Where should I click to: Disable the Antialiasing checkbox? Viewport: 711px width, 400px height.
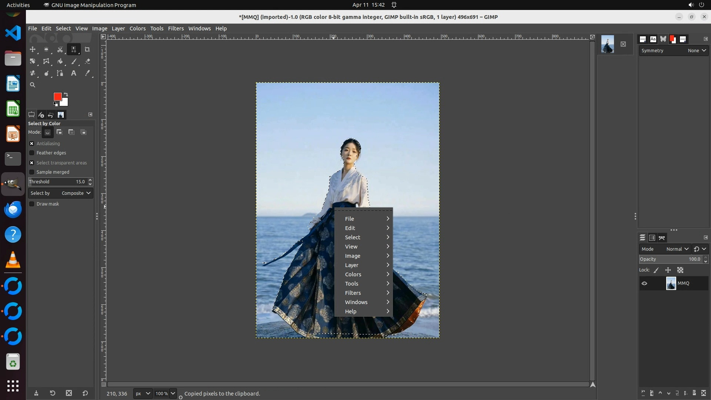pyautogui.click(x=32, y=144)
